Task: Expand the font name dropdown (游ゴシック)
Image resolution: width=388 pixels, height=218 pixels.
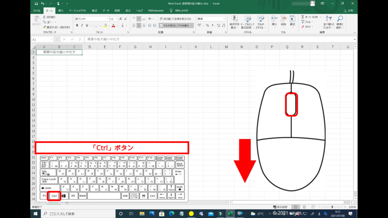Action: pyautogui.click(x=107, y=19)
